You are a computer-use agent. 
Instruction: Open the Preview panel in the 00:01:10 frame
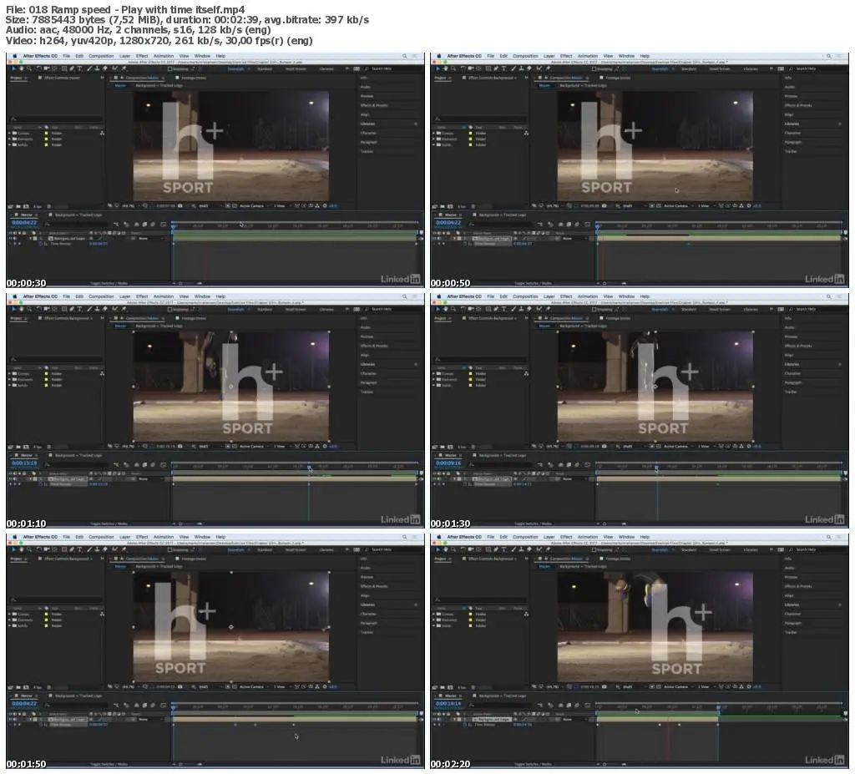click(367, 336)
